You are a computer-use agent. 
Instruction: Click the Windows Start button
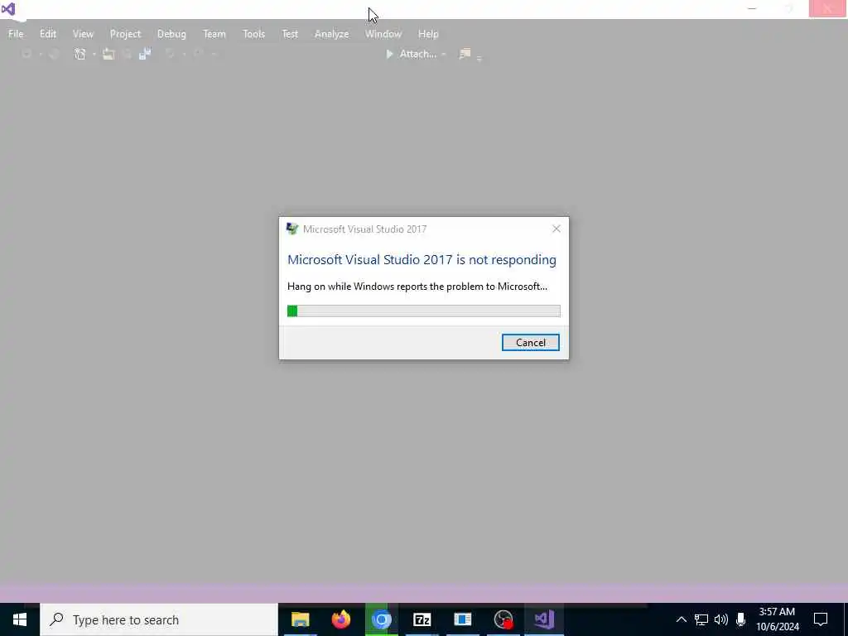point(20,619)
